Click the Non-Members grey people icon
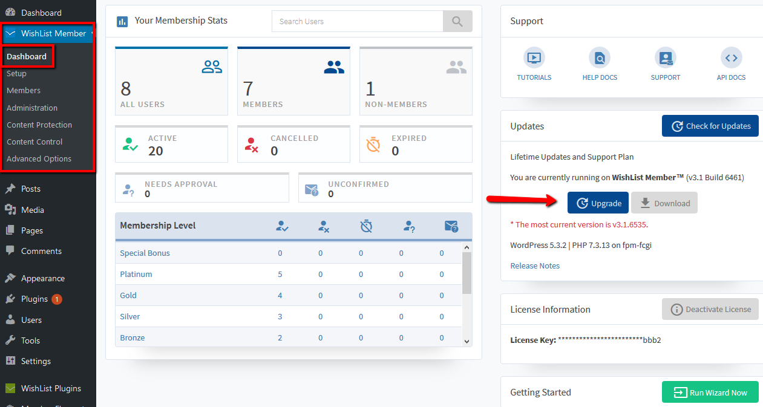 [456, 67]
